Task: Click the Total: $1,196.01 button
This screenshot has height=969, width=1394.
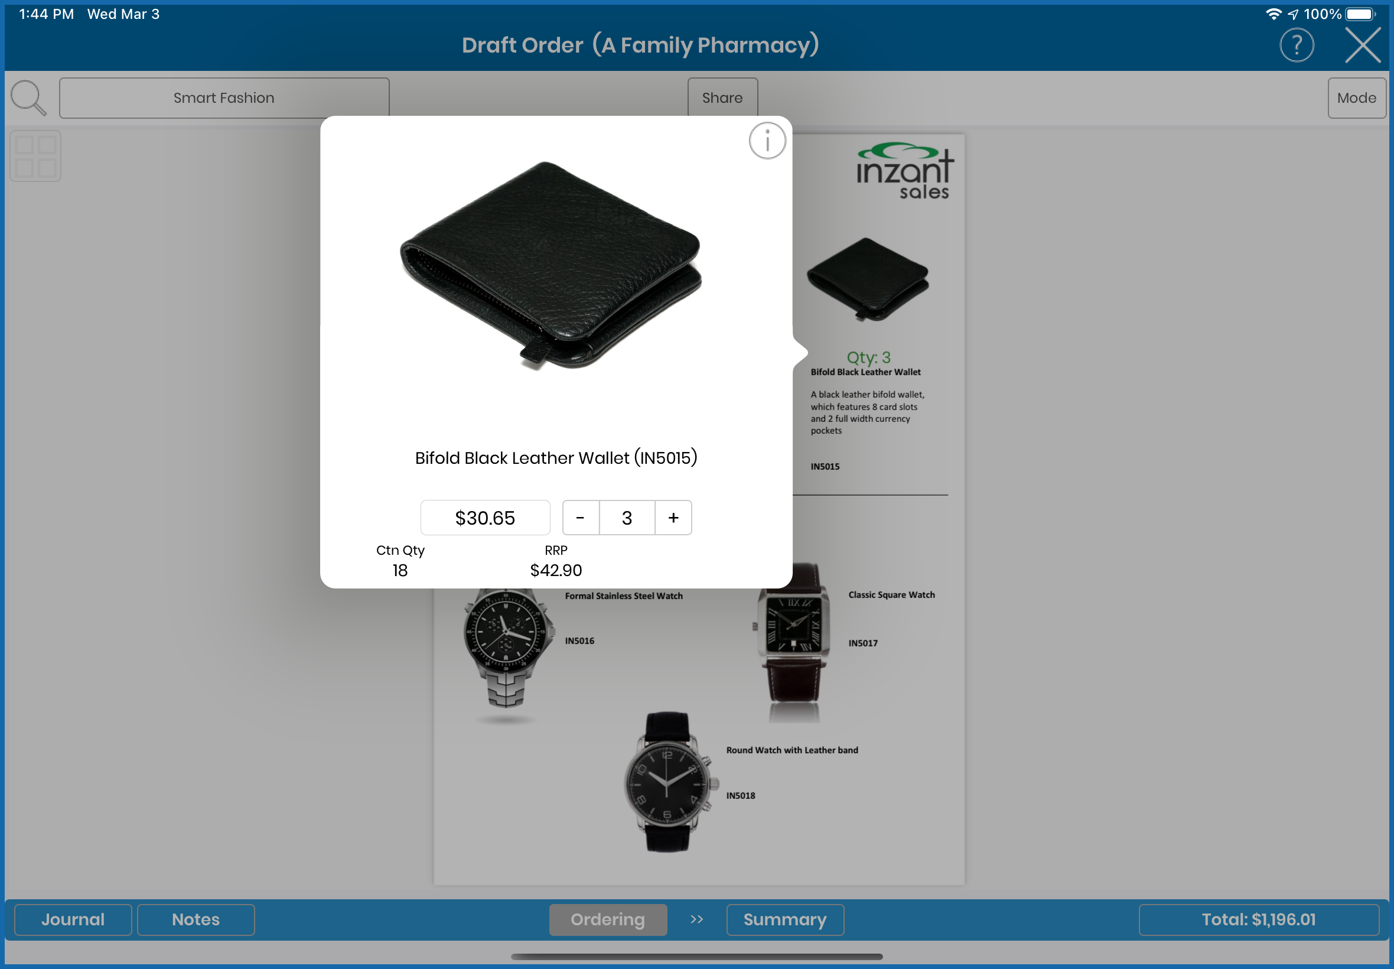Action: (1258, 919)
